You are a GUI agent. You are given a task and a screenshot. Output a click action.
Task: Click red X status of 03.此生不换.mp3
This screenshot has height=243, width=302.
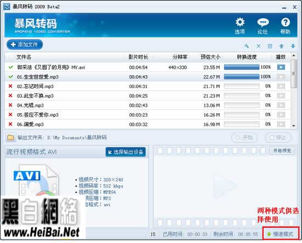coord(10,96)
